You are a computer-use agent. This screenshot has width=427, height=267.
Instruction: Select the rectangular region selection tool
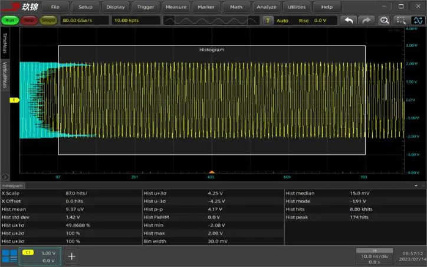point(401,20)
